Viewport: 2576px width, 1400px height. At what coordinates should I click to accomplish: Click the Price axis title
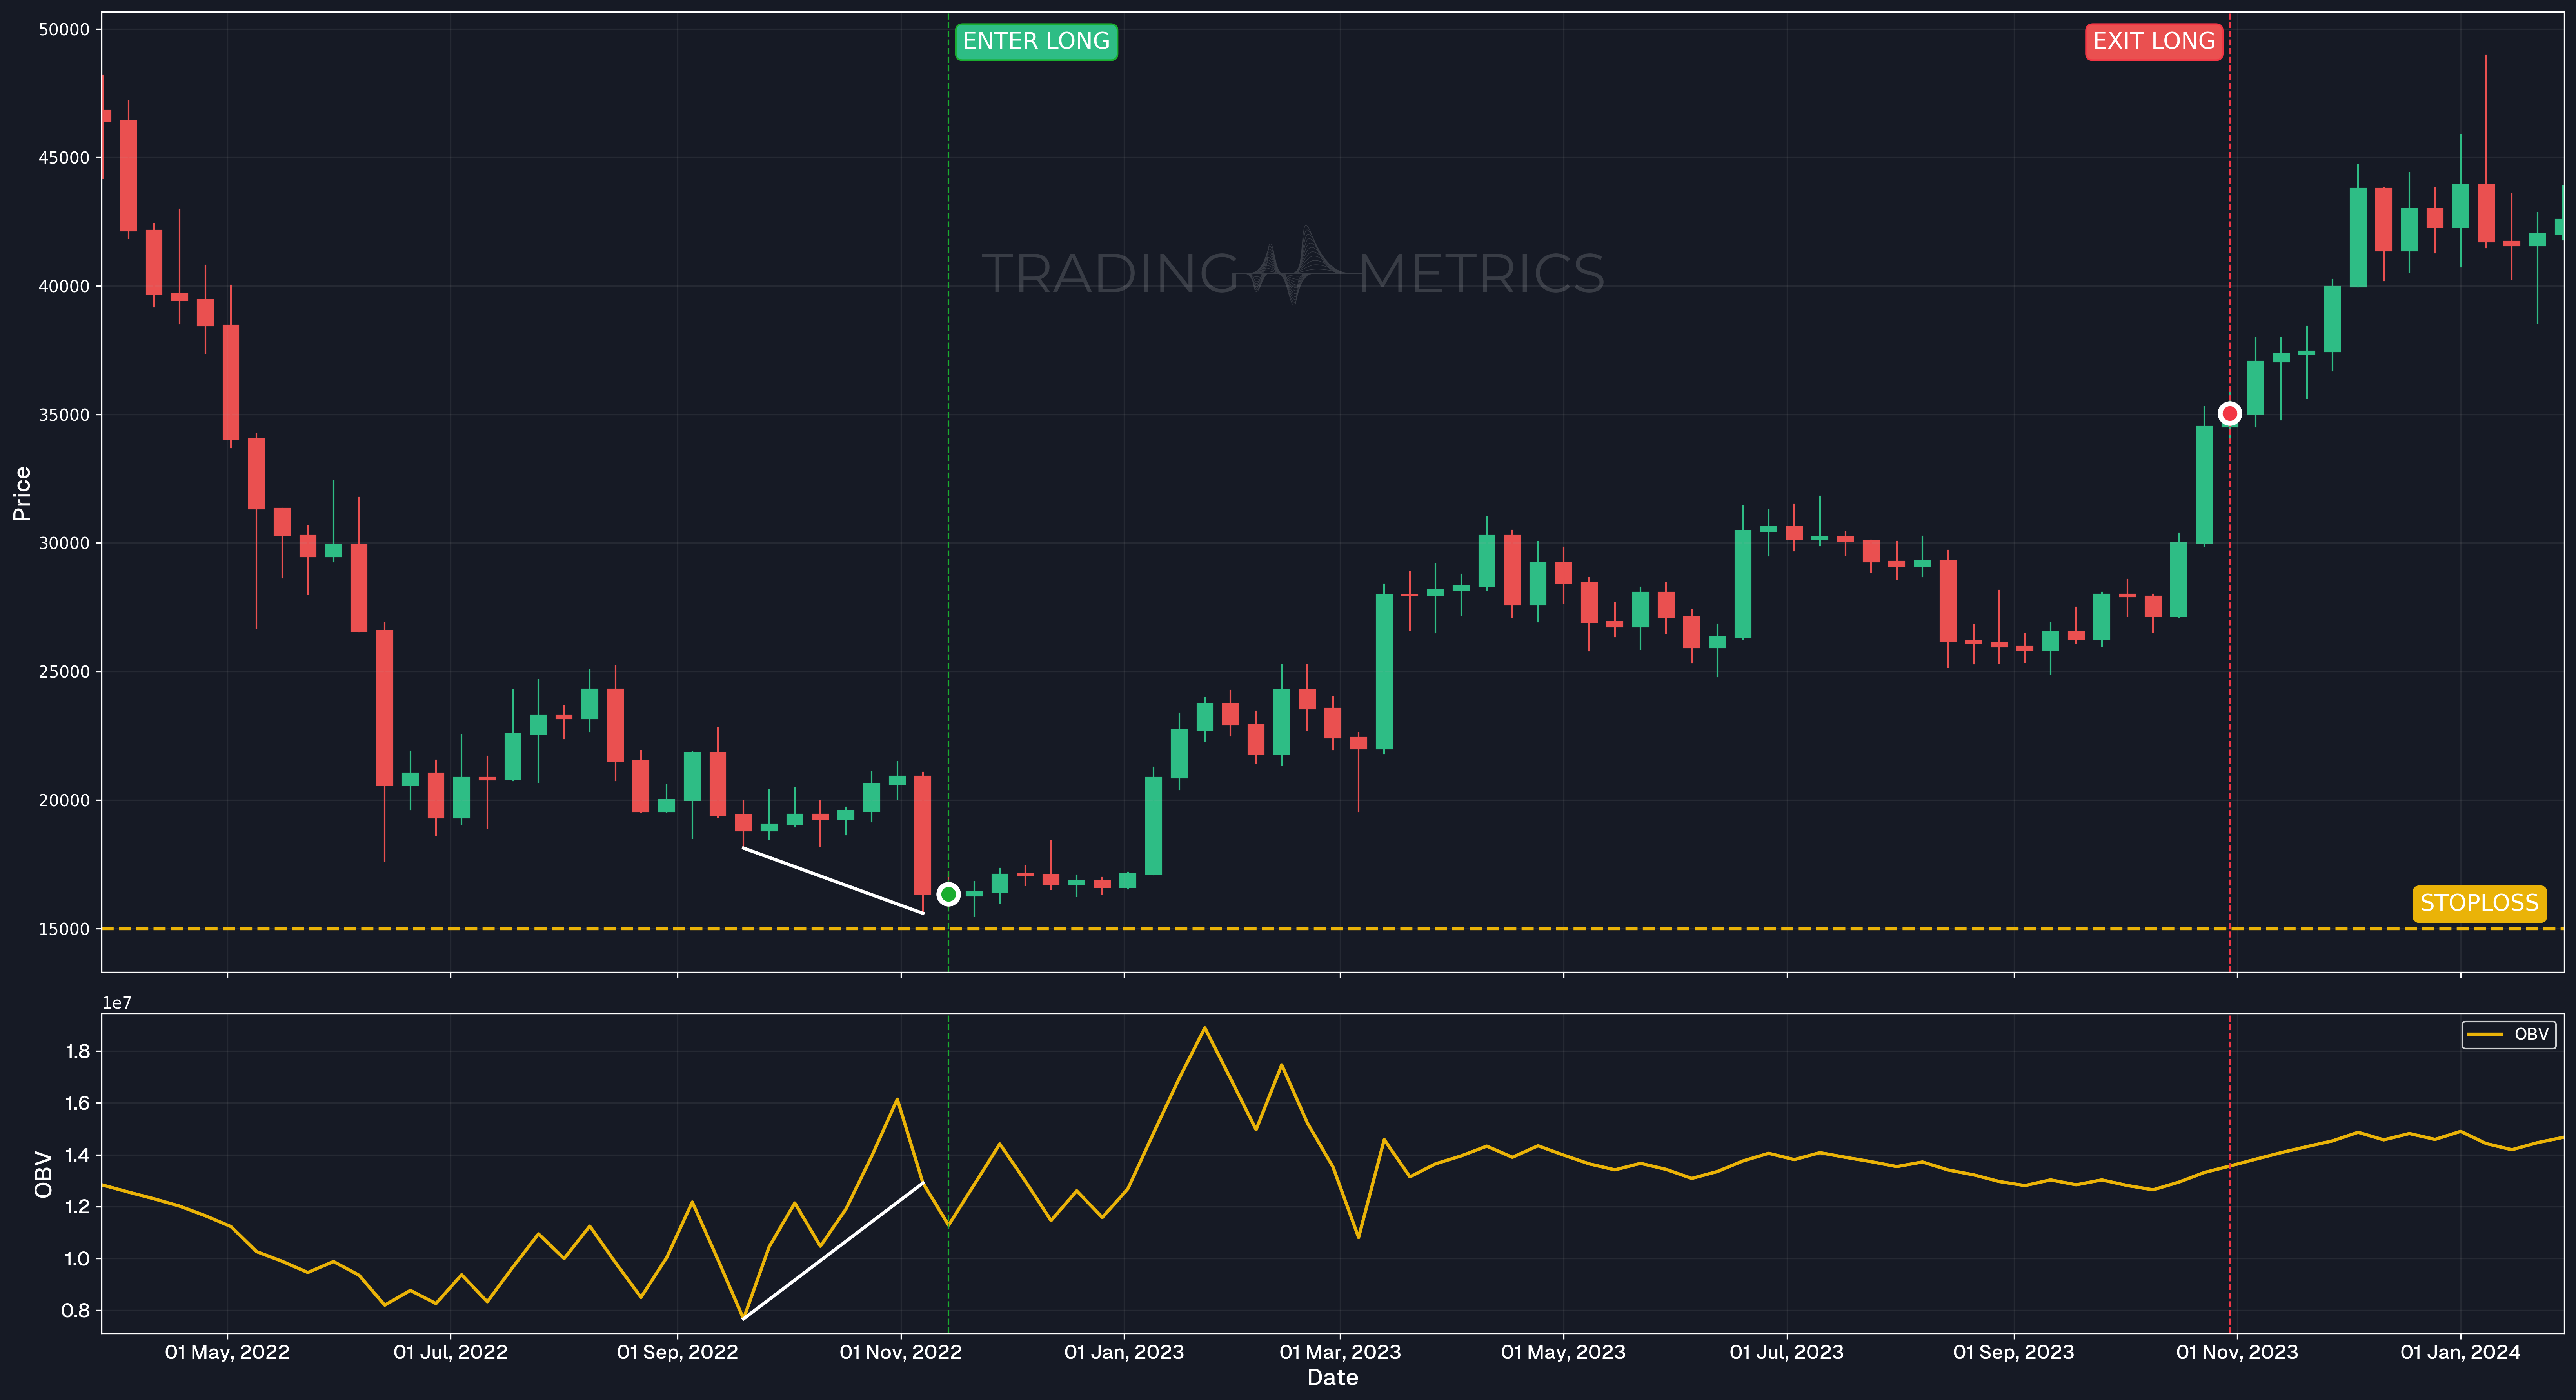point(22,493)
